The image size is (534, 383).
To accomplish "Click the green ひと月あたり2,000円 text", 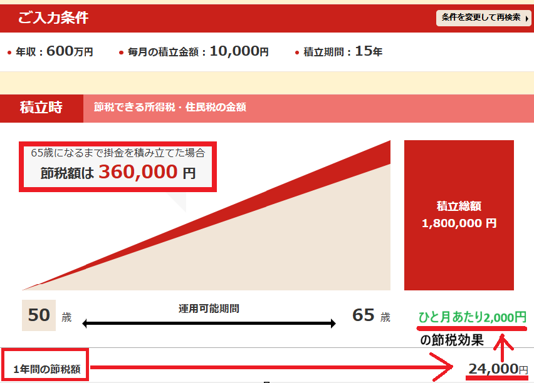I will click(x=473, y=317).
